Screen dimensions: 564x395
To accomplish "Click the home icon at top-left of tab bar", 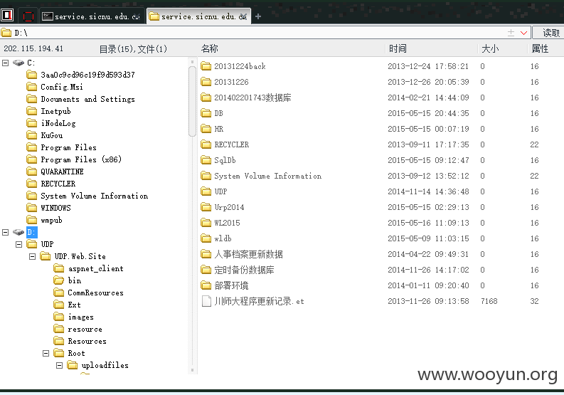I will tap(7, 15).
